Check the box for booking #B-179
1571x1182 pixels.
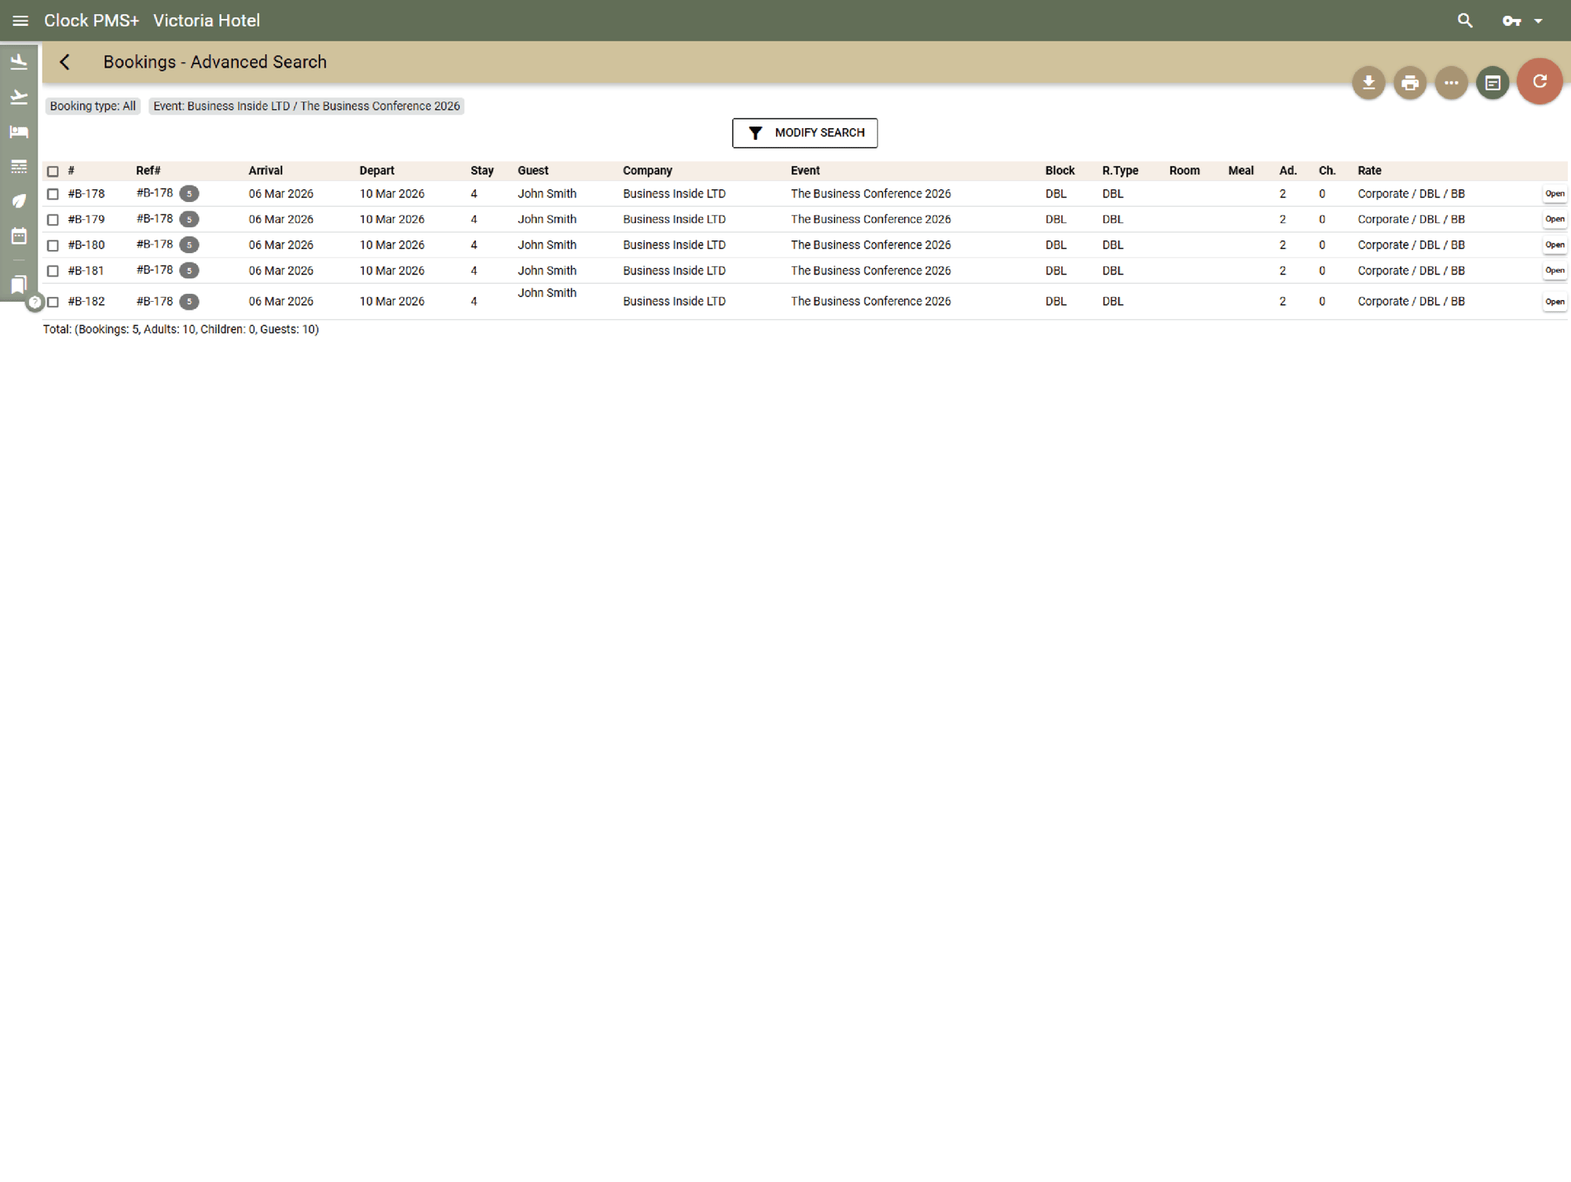click(53, 220)
